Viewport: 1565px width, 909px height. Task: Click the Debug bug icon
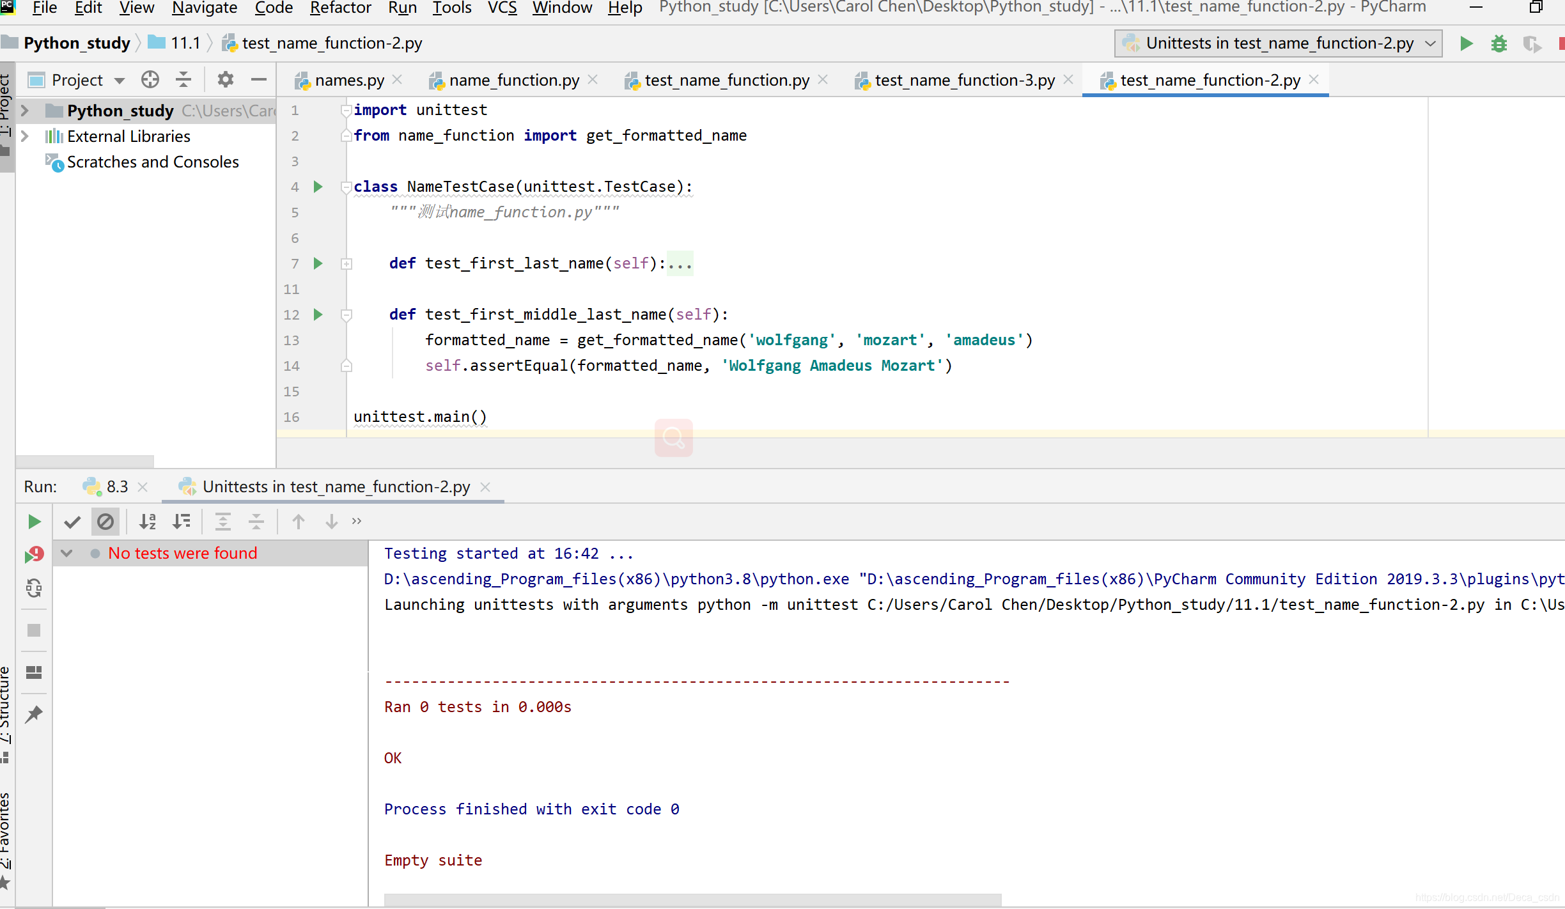[1499, 43]
